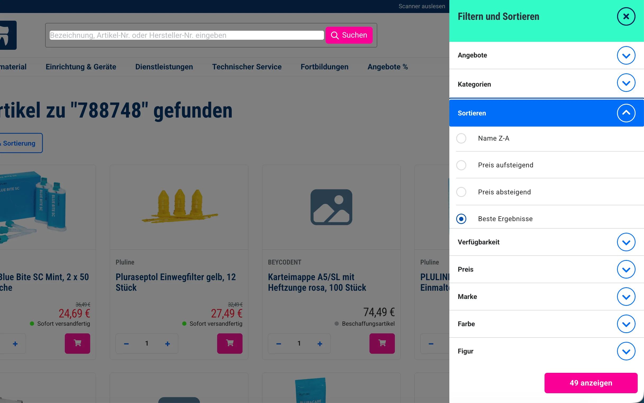Click the 24,69 € sale price
The image size is (644, 403).
(74, 314)
